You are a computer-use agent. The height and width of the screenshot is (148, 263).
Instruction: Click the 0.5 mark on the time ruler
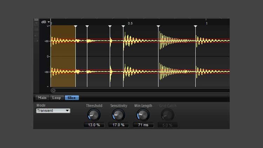point(130,23)
